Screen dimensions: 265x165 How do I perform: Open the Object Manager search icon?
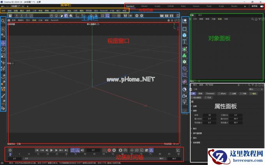click(x=253, y=19)
